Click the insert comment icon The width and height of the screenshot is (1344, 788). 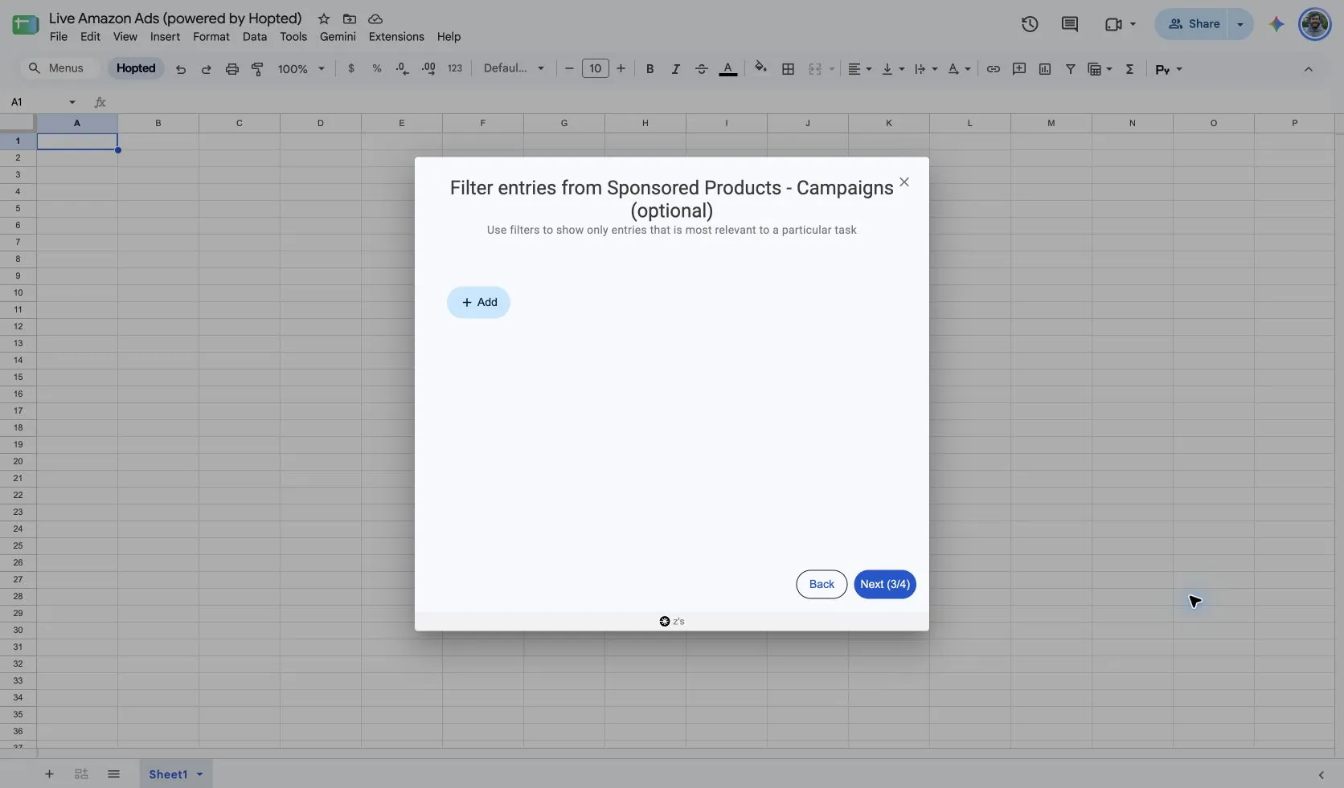pos(1019,69)
